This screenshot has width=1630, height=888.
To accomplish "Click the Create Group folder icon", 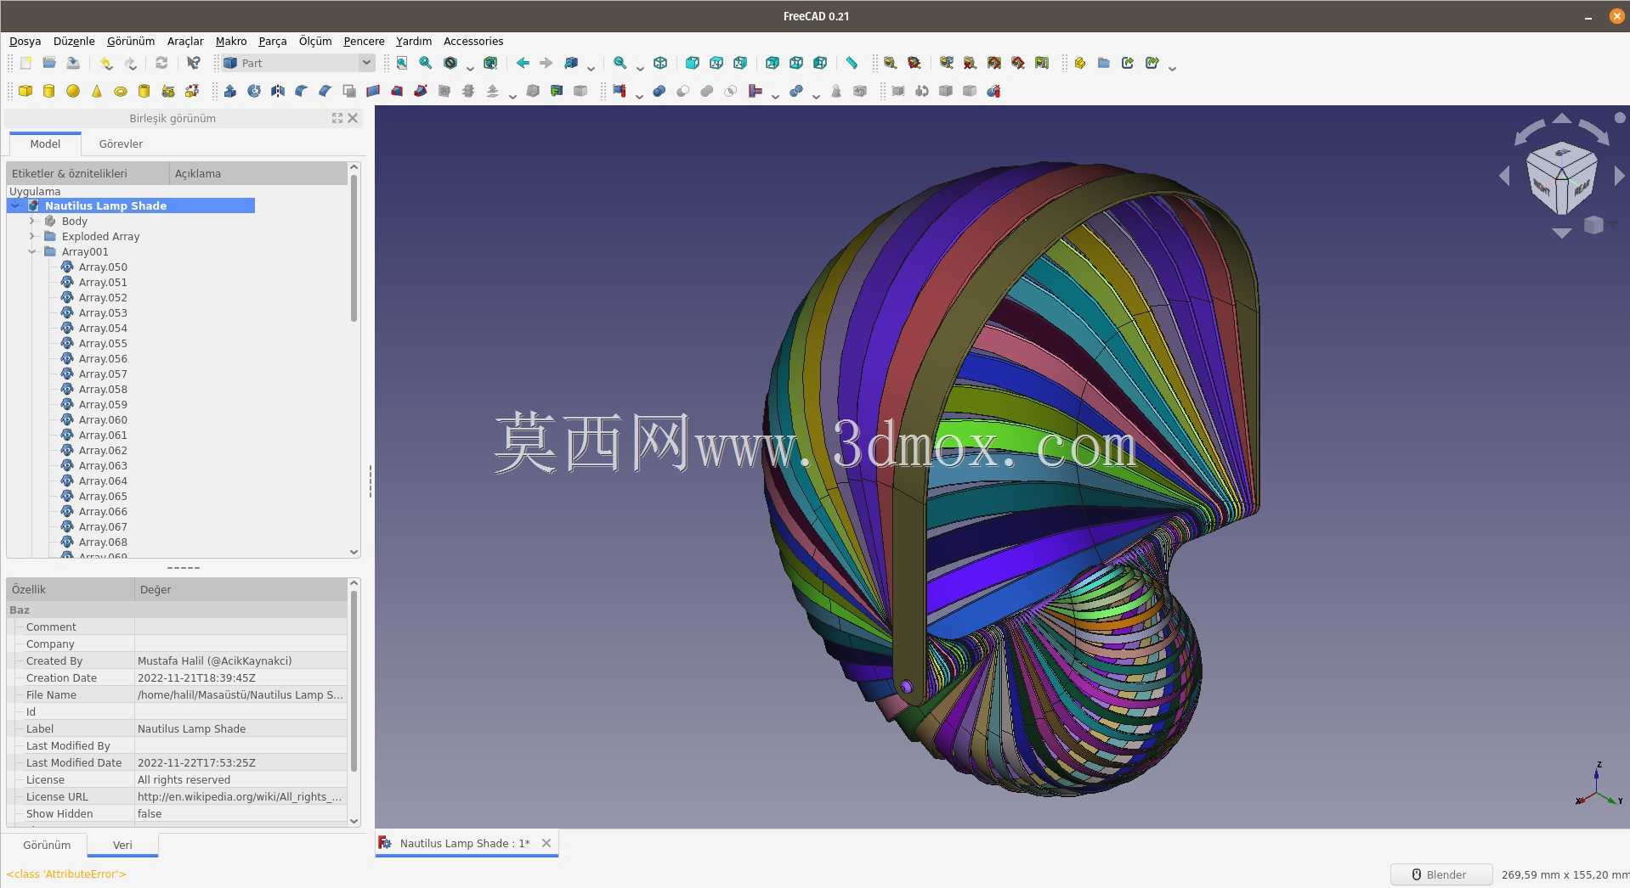I will (1104, 63).
